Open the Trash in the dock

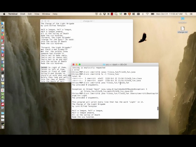click(x=3, y=127)
